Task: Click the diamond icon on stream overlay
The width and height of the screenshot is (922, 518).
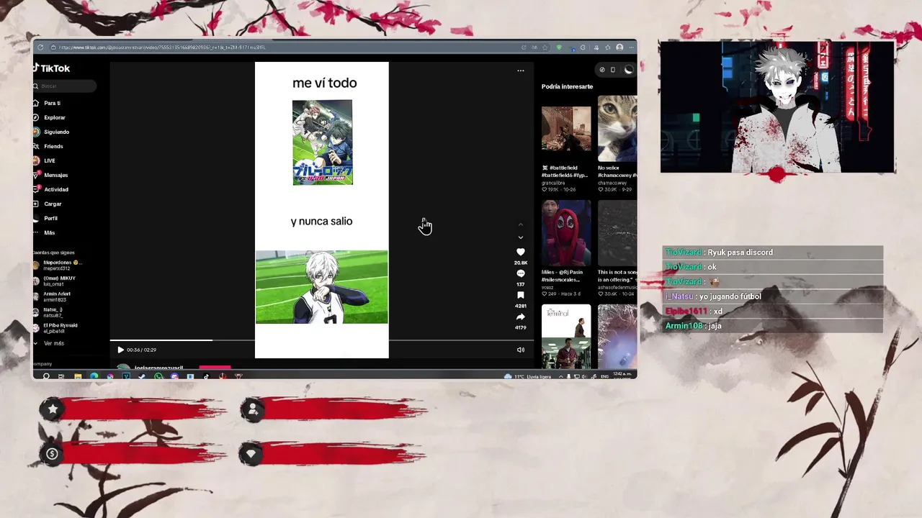Action: tap(251, 454)
